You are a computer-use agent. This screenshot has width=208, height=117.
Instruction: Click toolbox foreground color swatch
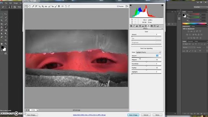pos(2,47)
